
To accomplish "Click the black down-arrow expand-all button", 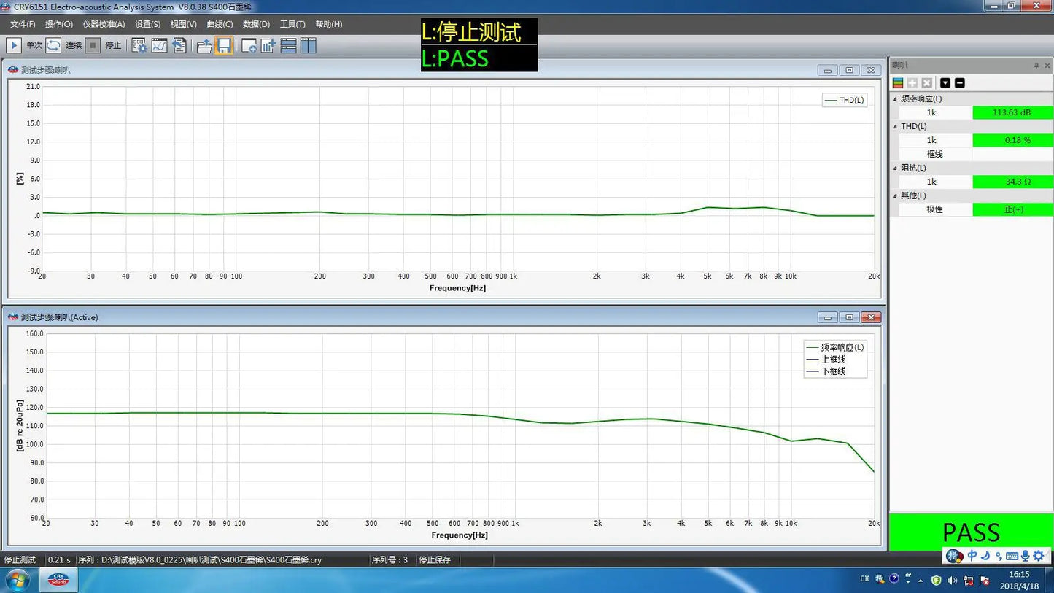I will [945, 83].
